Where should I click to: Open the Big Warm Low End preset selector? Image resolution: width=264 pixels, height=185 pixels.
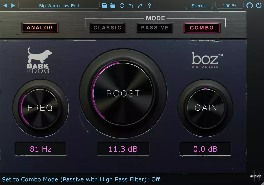pyautogui.click(x=59, y=6)
